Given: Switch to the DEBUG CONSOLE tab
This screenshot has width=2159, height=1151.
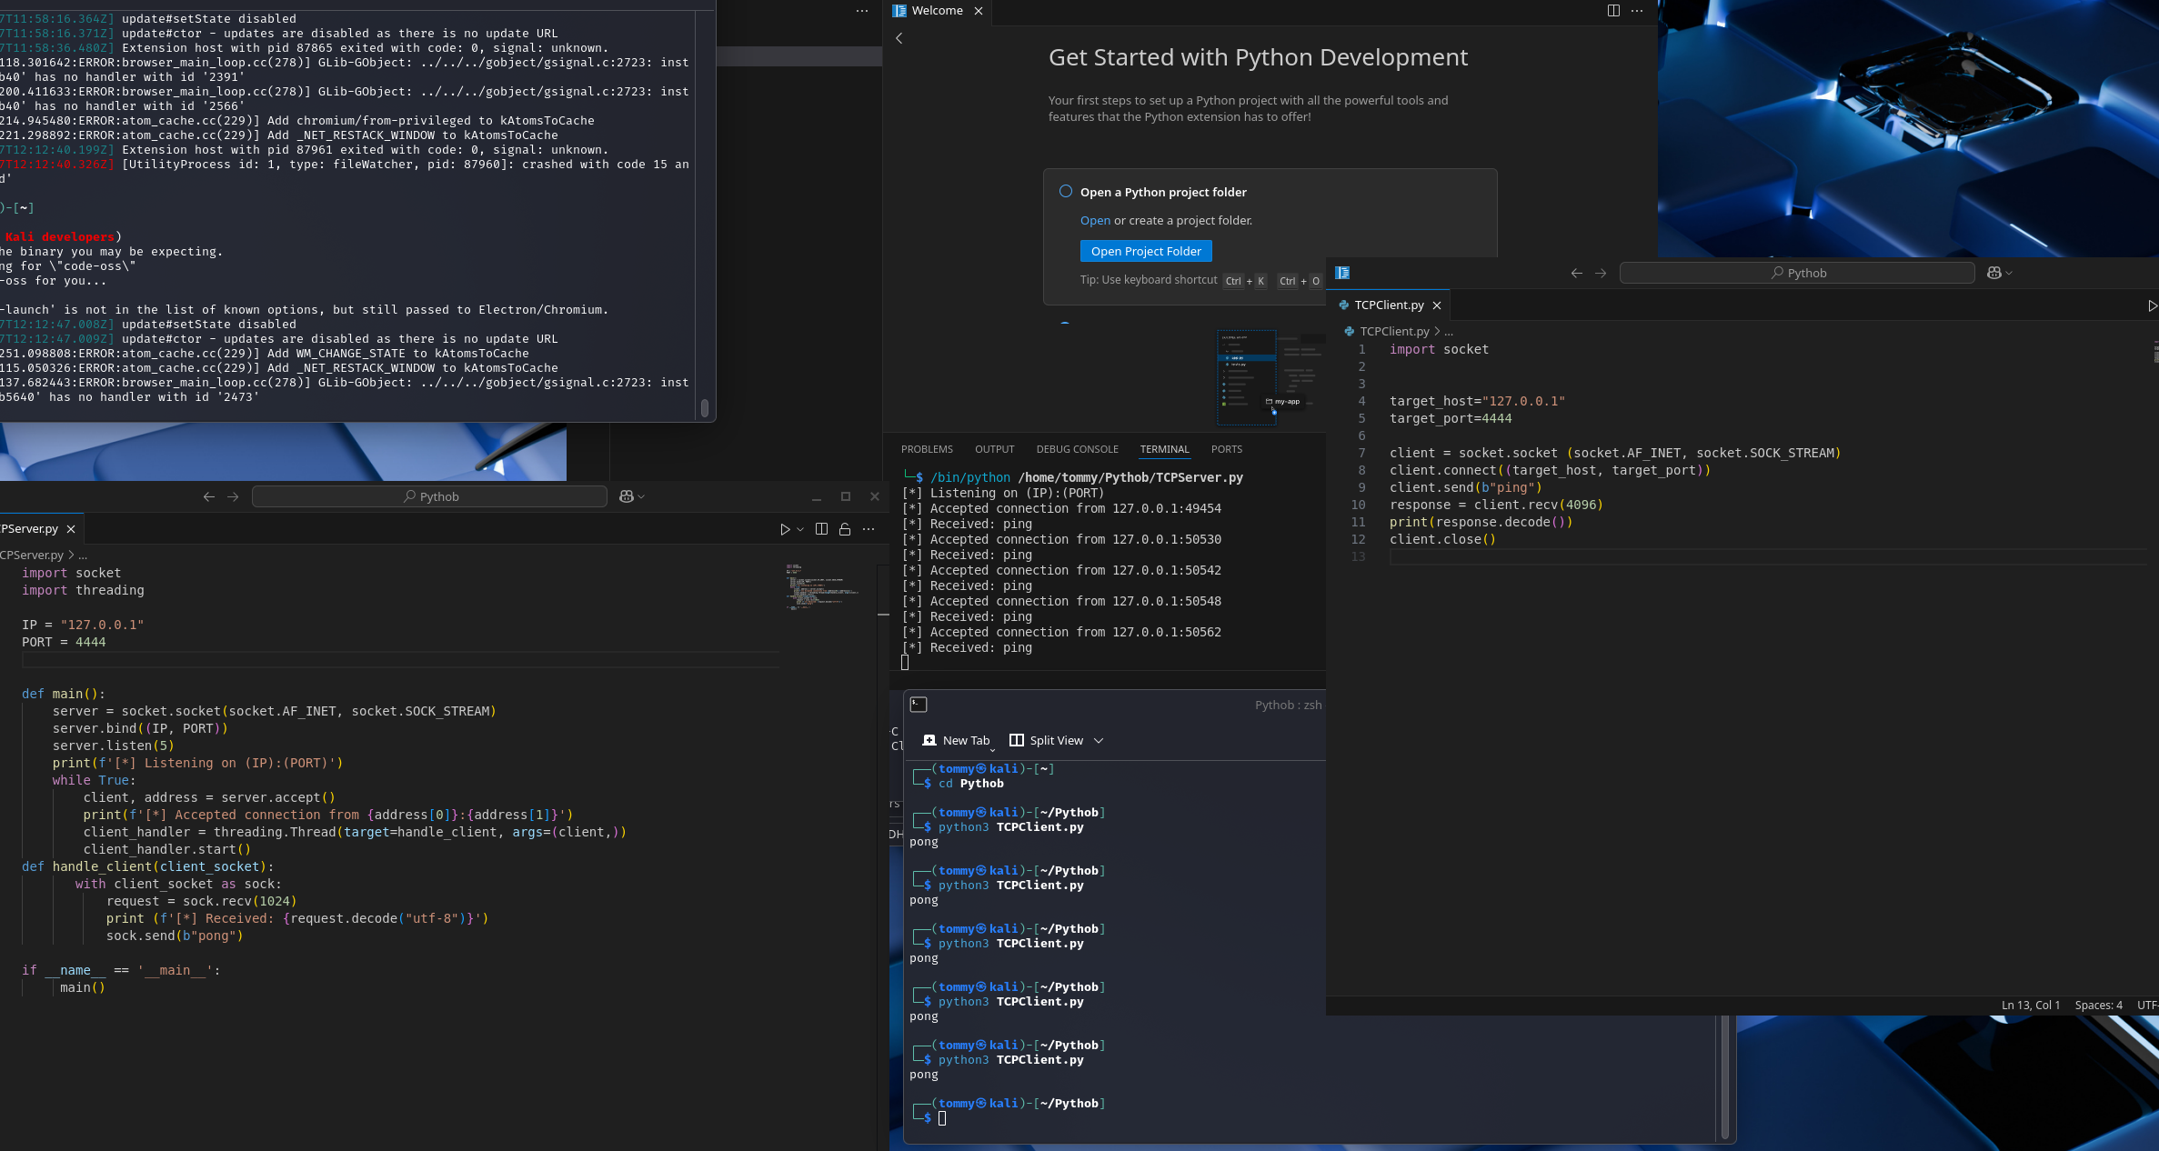Looking at the screenshot, I should (x=1077, y=449).
